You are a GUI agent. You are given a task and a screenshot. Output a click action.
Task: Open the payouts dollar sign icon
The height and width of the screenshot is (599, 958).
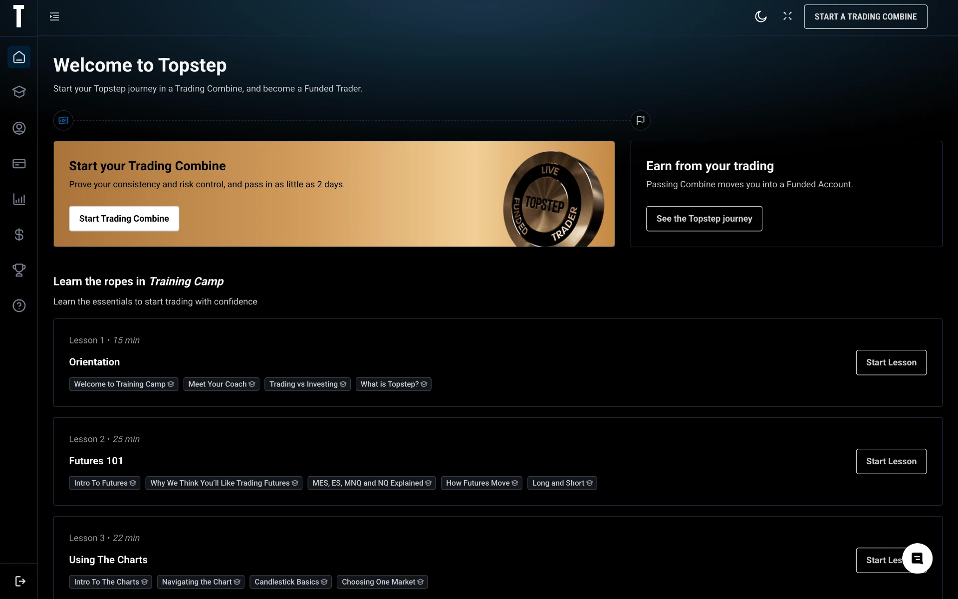(19, 235)
